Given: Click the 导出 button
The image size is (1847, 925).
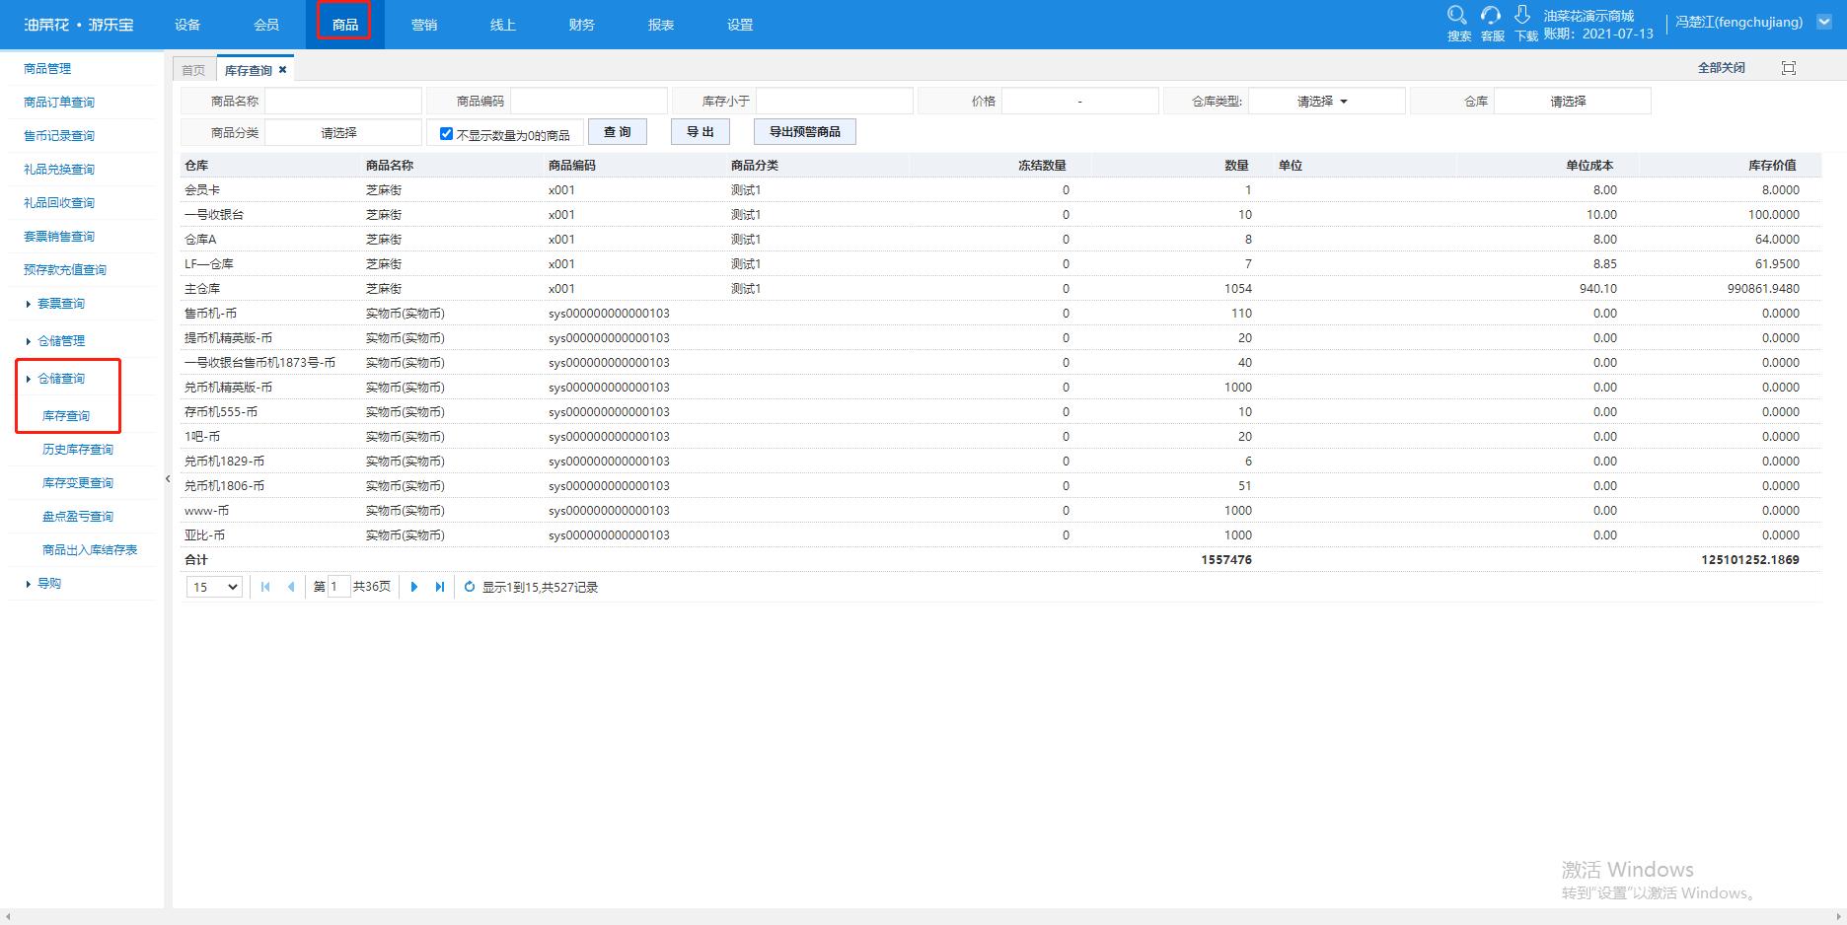Looking at the screenshot, I should (701, 132).
